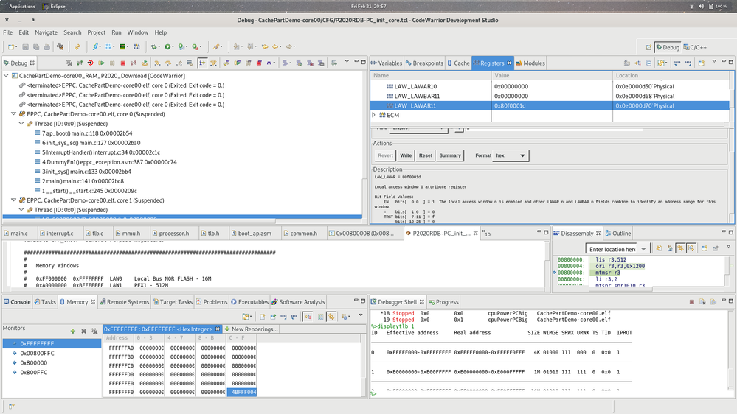The height and width of the screenshot is (414, 737).
Task: Click the Debug bug launch icon
Action: click(153, 47)
